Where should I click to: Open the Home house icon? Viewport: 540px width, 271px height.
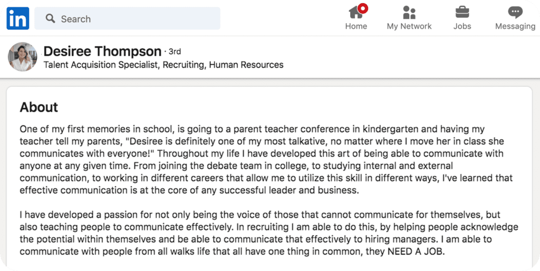pyautogui.click(x=356, y=13)
